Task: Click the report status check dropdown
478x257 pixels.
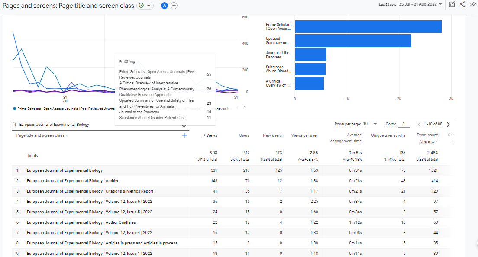Action: [x=145, y=6]
